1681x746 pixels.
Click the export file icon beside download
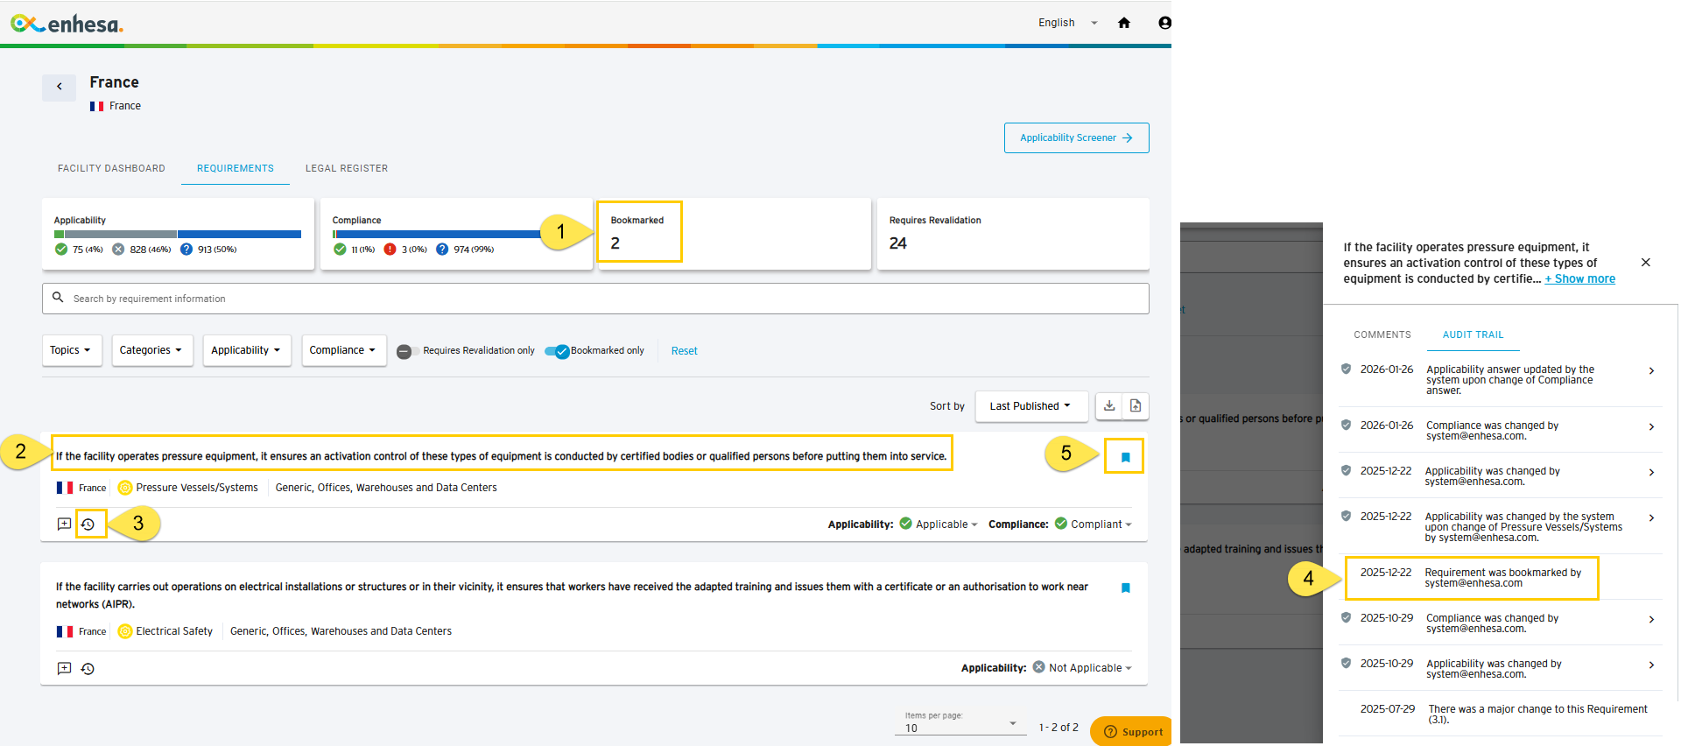[x=1136, y=405]
